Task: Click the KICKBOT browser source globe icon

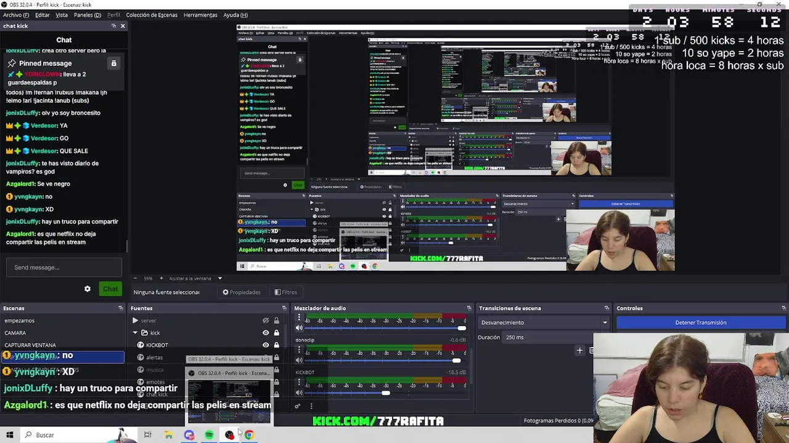Action: (x=141, y=345)
